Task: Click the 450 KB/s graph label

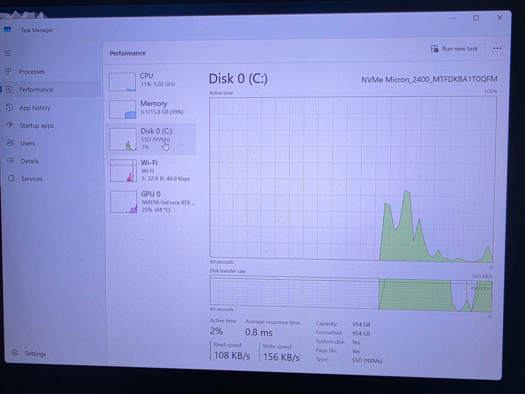Action: point(480,288)
